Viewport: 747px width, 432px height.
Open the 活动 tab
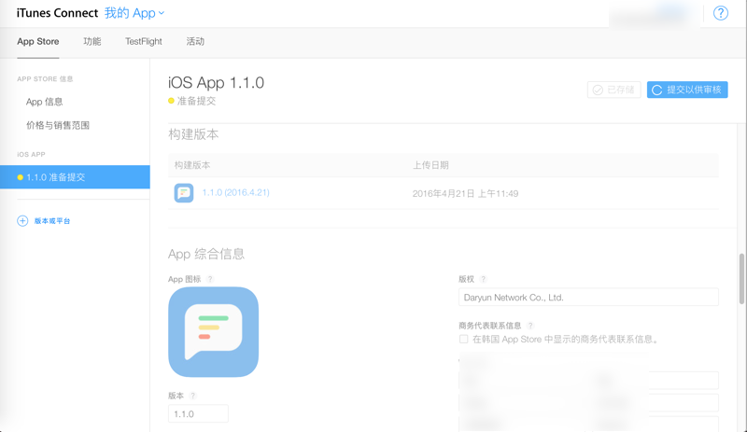click(195, 41)
